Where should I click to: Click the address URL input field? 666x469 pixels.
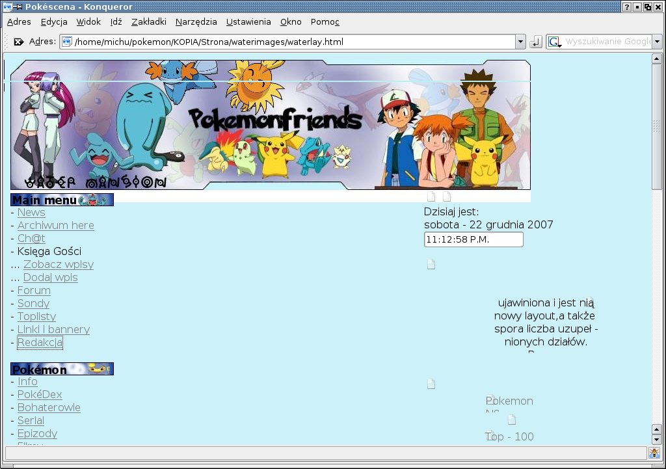[288, 42]
